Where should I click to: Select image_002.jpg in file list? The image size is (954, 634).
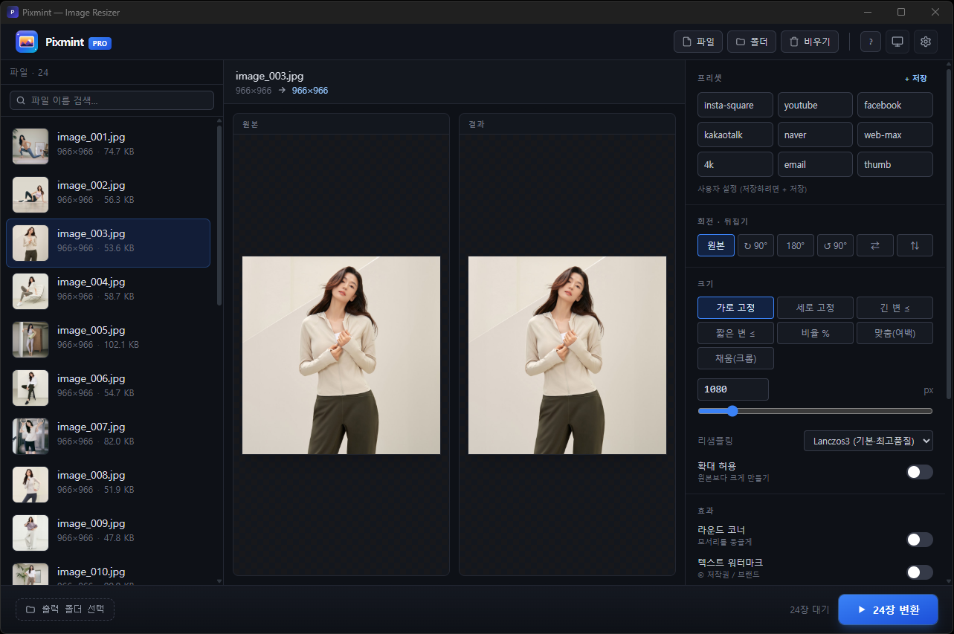tap(108, 195)
